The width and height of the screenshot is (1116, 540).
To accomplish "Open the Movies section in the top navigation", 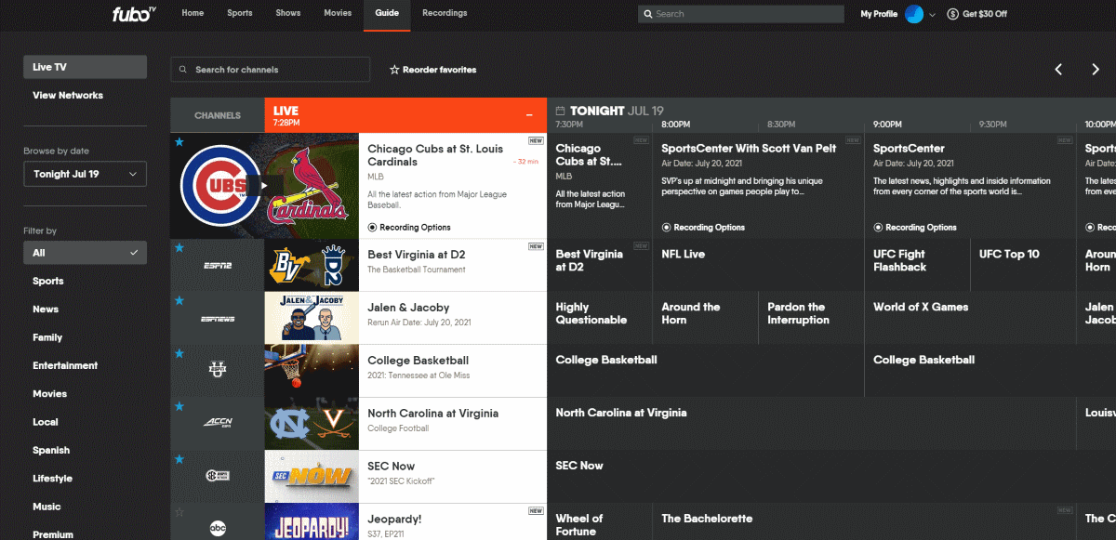I will (338, 13).
